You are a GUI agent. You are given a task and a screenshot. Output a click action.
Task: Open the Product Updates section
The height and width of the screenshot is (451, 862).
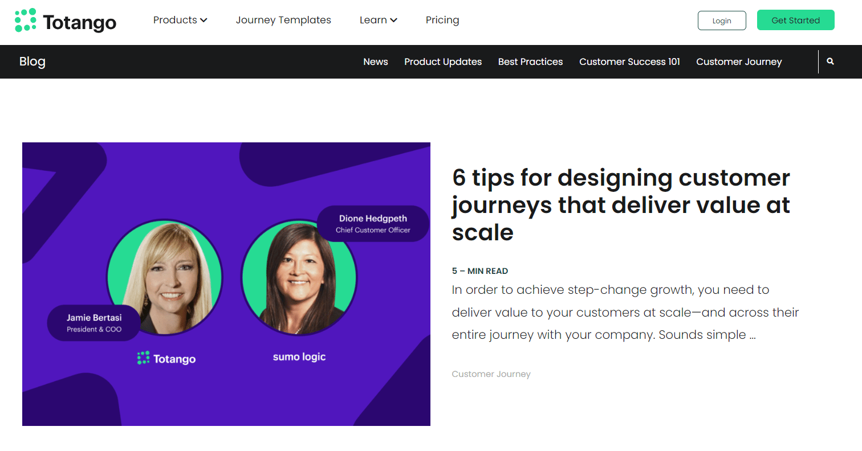tap(443, 61)
